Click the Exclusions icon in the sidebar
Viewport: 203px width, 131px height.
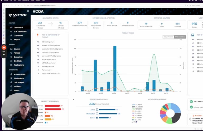[11, 57]
